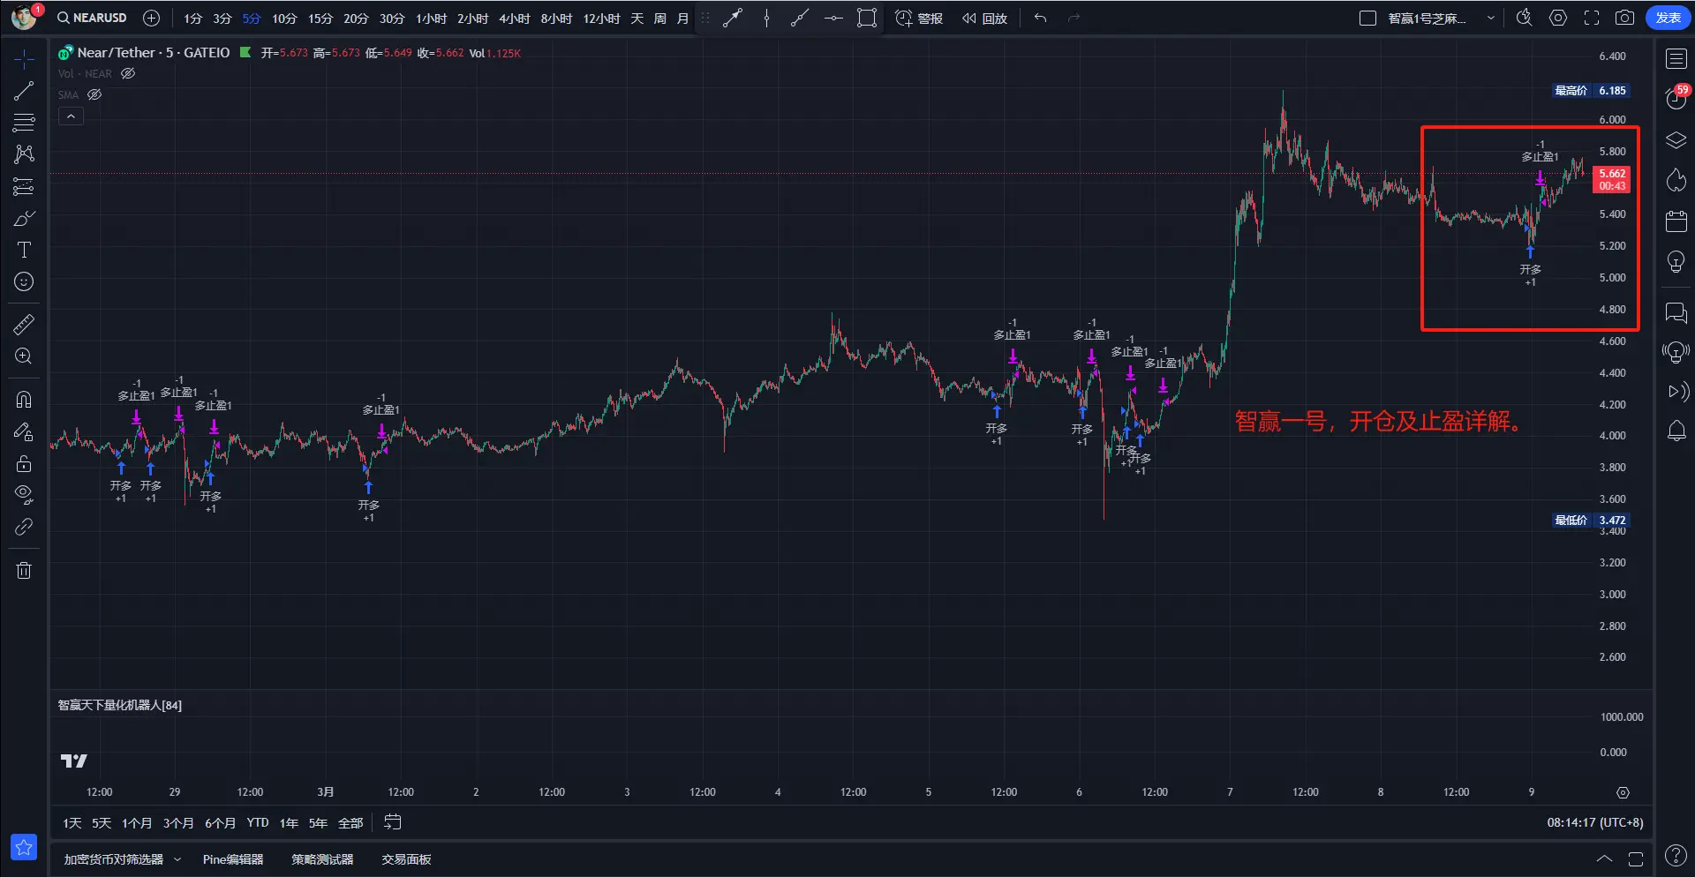Toggle visibility of the SMA indicator
Screen dimensions: 1695x877
94,94
